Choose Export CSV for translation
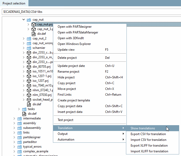This screenshot has height=156, width=181. tap(148, 134)
